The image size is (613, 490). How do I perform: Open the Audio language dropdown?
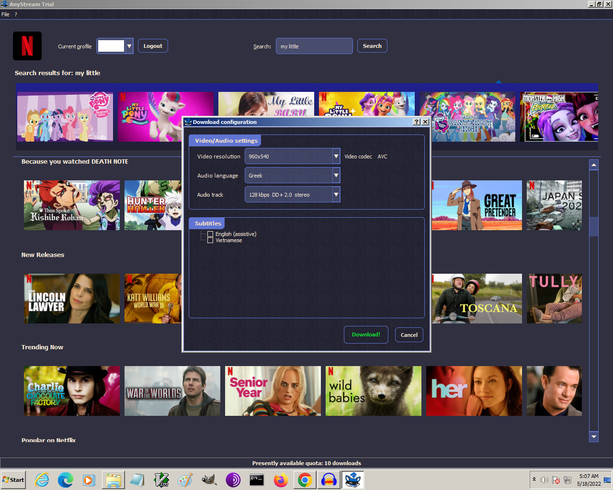(336, 176)
